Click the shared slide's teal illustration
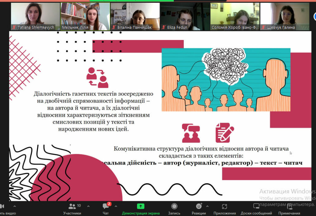 pos(226,80)
